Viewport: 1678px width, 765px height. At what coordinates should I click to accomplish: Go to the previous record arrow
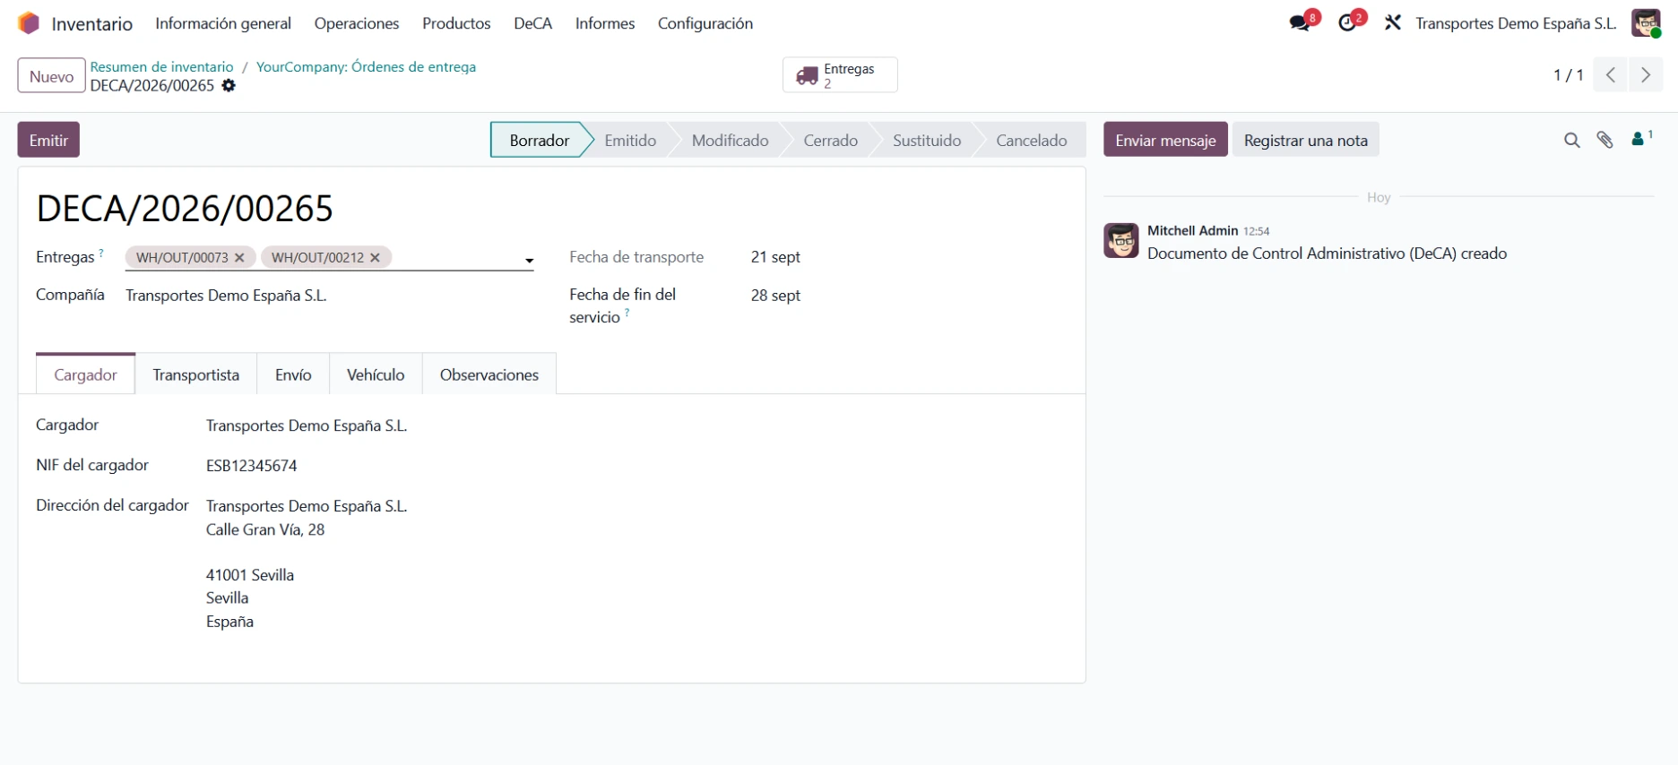1611,75
